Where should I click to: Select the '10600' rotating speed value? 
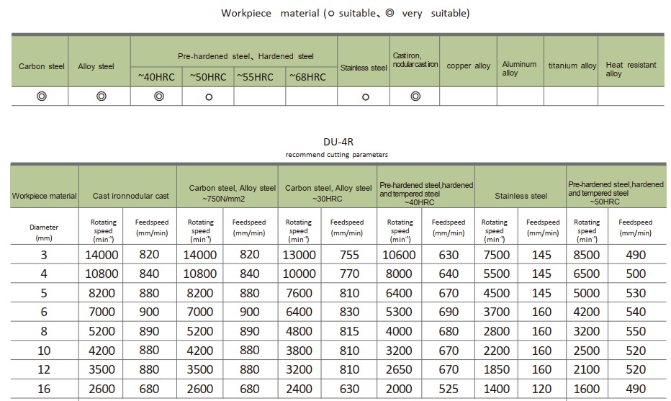pyautogui.click(x=399, y=255)
